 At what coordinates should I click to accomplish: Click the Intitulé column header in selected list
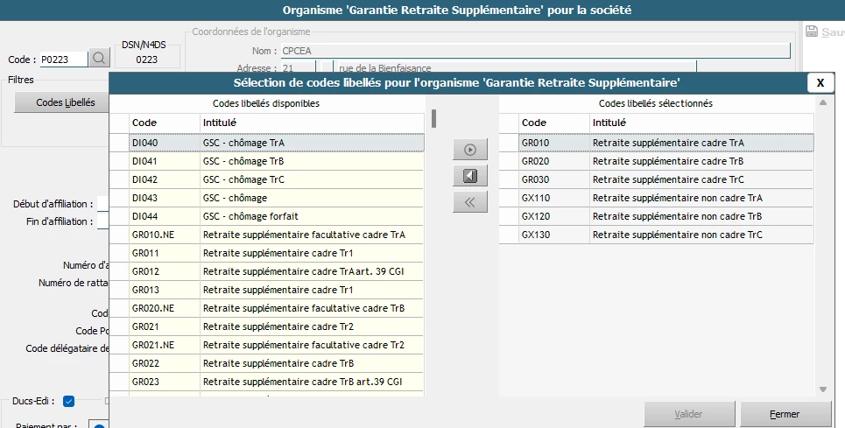(x=701, y=123)
